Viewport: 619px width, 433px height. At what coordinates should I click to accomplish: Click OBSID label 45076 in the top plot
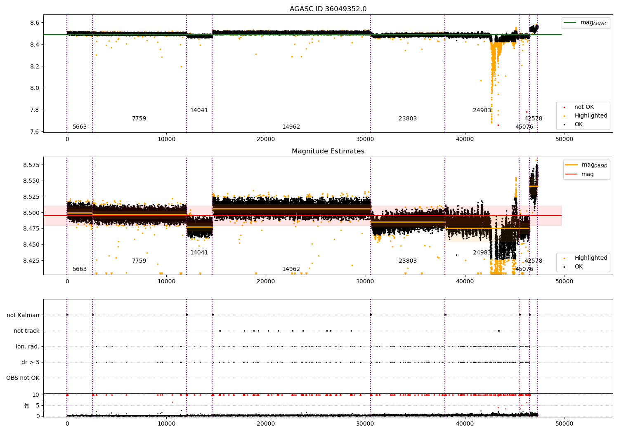pyautogui.click(x=524, y=127)
